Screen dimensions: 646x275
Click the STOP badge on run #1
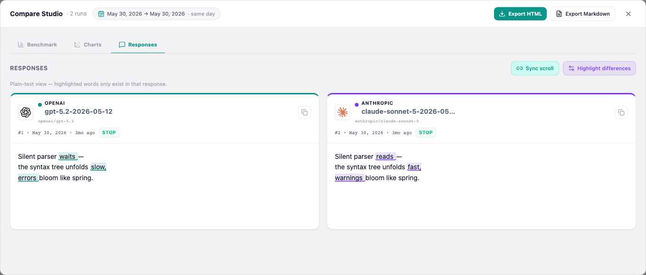click(x=109, y=133)
